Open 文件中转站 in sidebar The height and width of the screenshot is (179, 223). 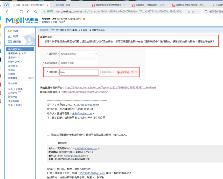pyautogui.click(x=14, y=101)
